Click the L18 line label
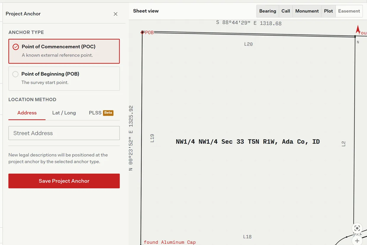367x245 pixels. tap(247, 236)
